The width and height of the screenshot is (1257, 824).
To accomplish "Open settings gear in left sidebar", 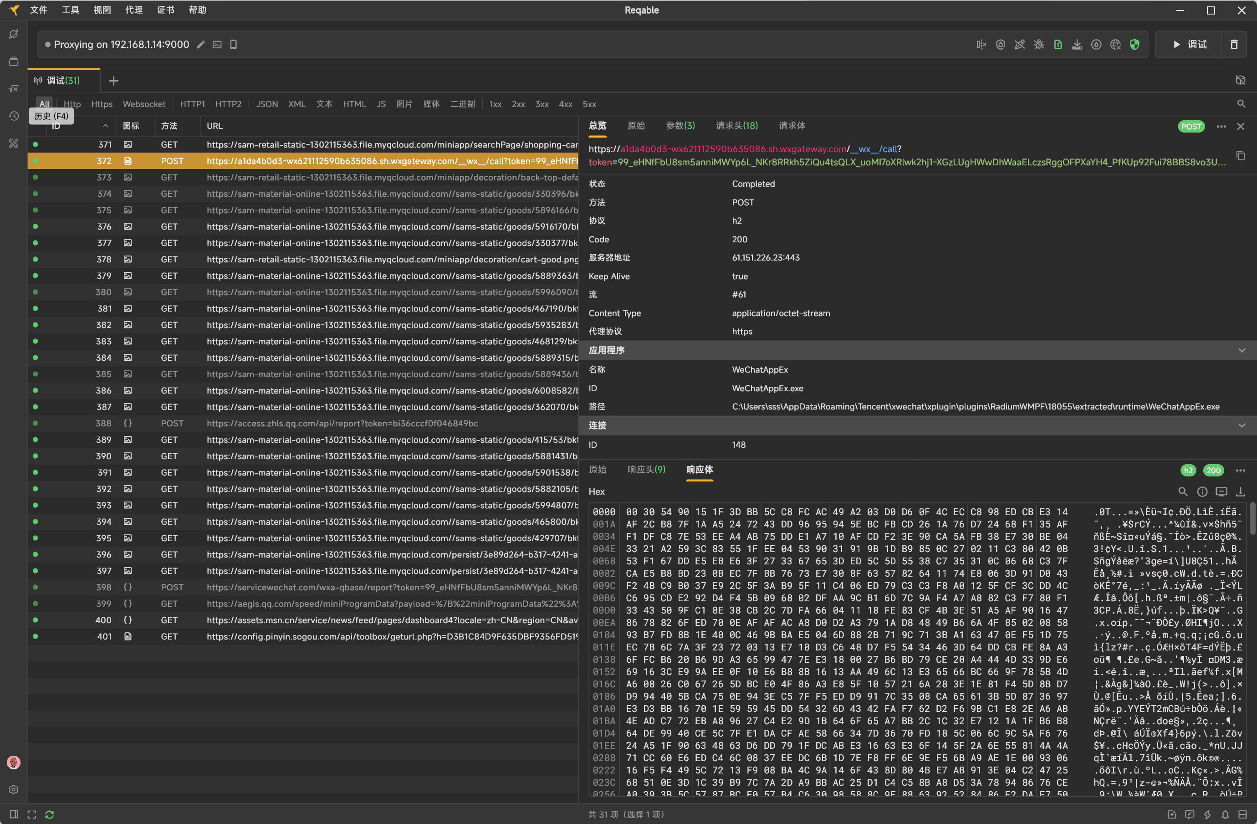I will pos(14,790).
